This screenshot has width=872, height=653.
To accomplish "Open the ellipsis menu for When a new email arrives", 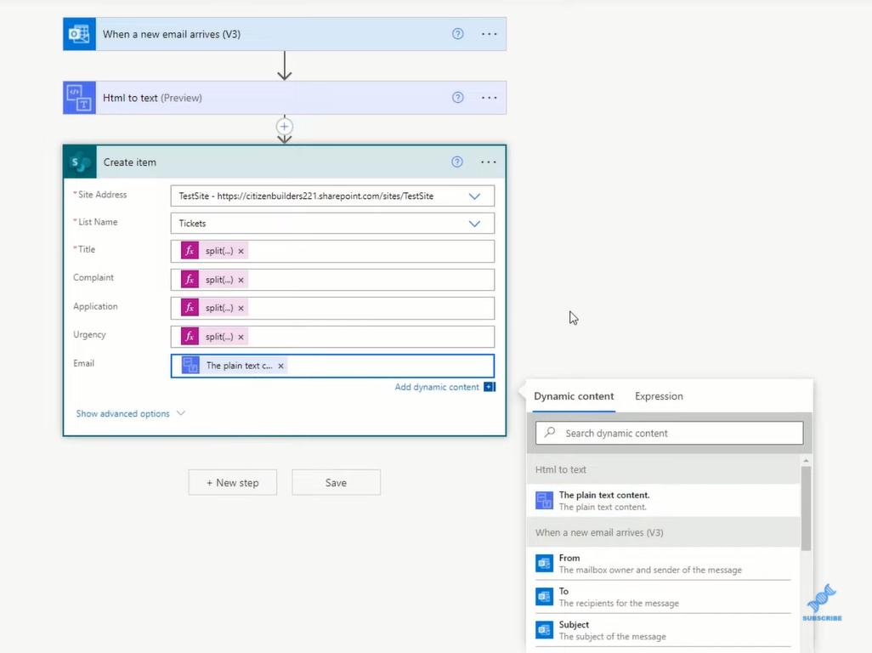I will 490,34.
